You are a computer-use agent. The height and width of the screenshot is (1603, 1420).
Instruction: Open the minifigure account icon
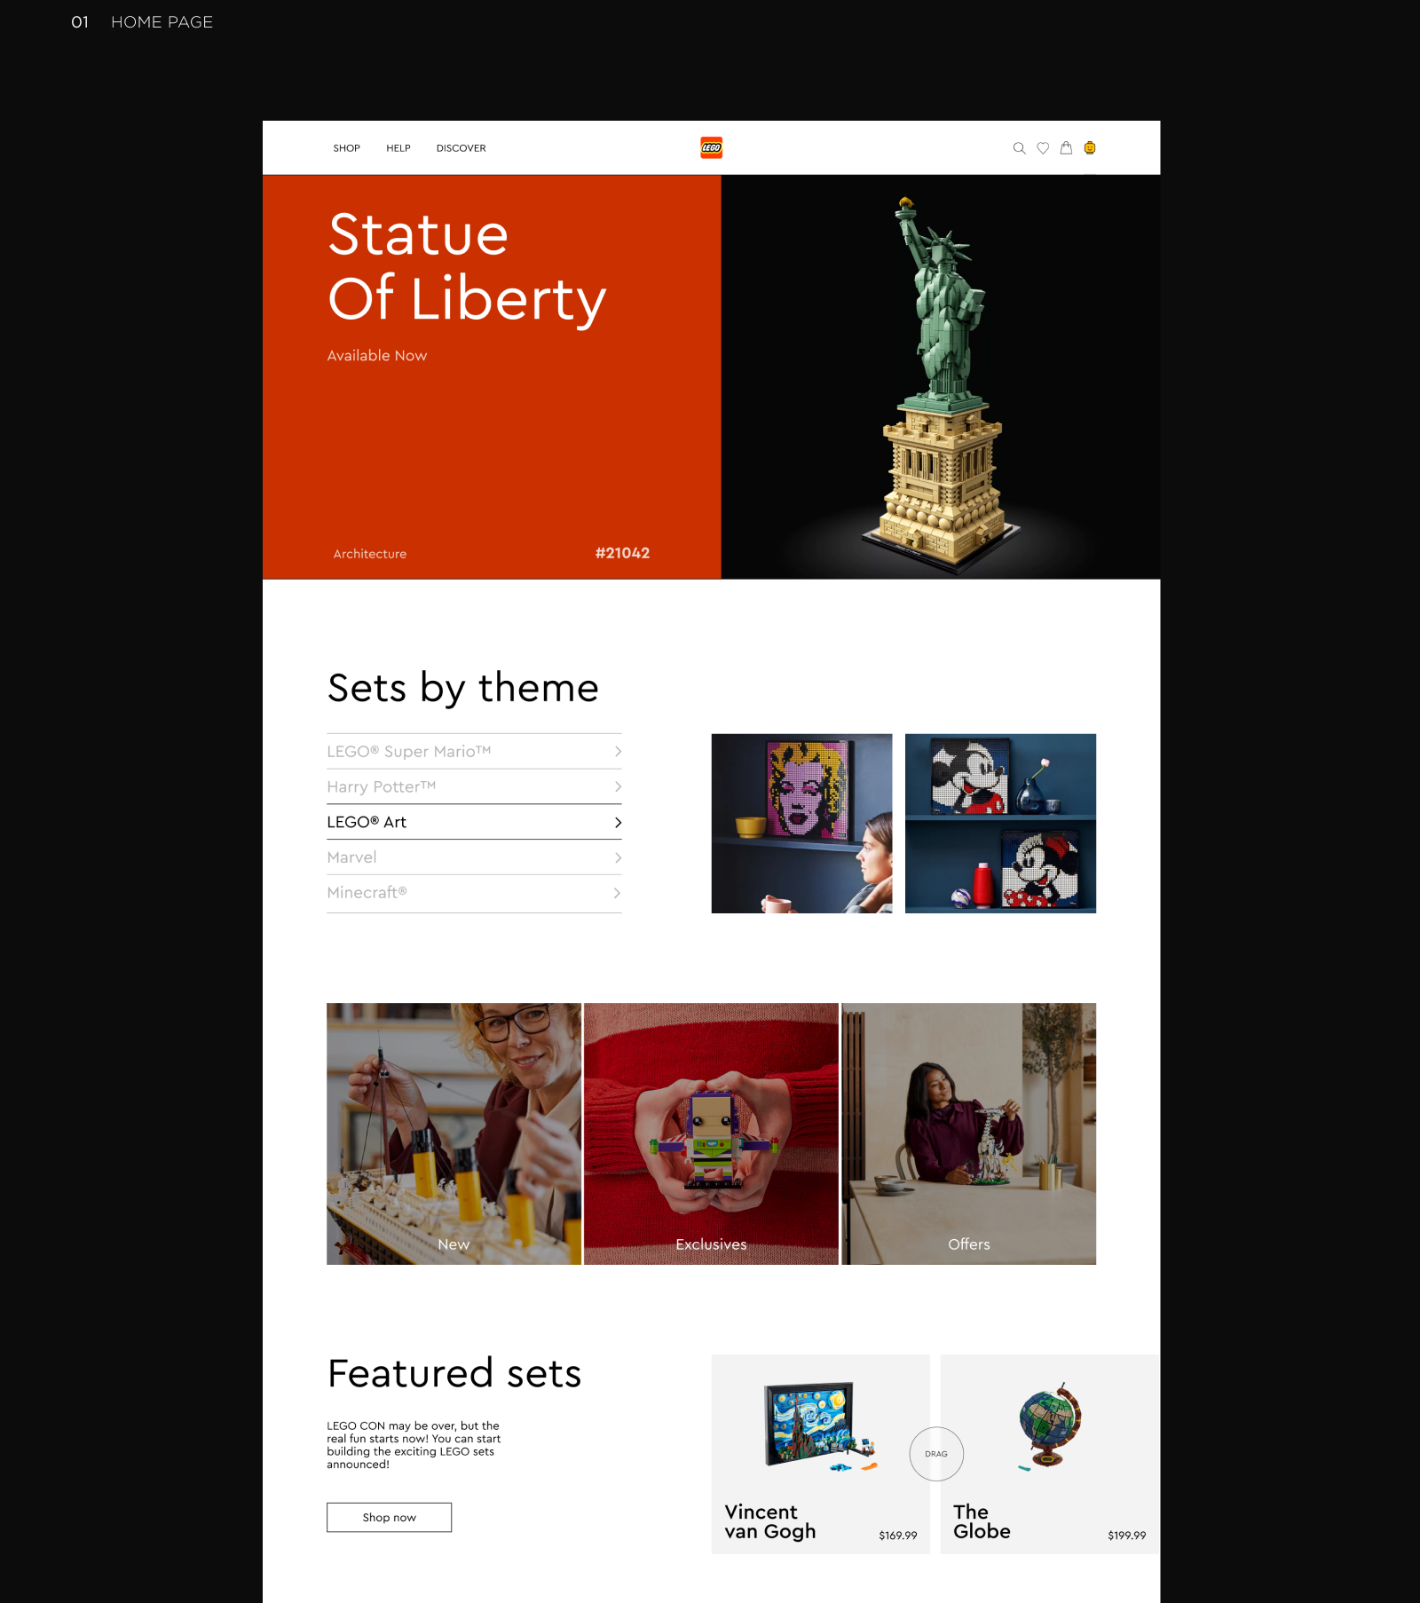(1090, 148)
